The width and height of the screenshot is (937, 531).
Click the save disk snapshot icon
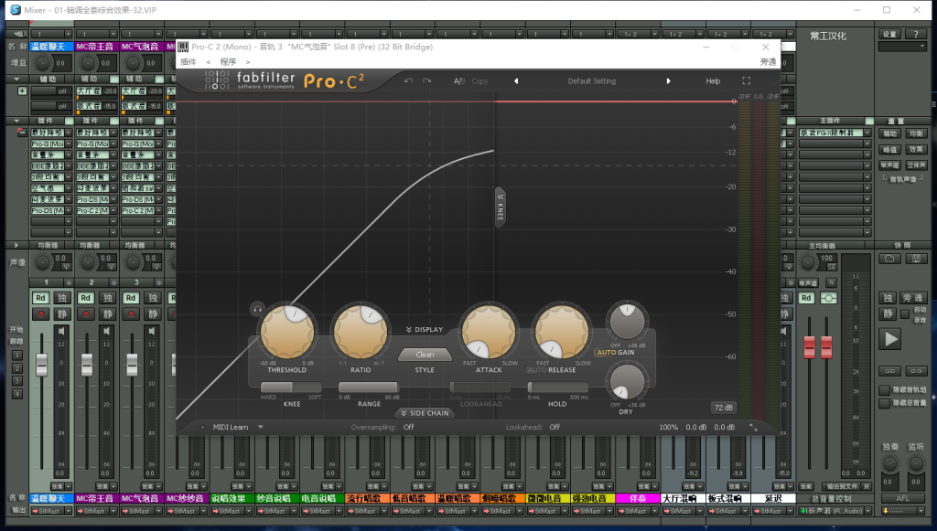coord(916,259)
